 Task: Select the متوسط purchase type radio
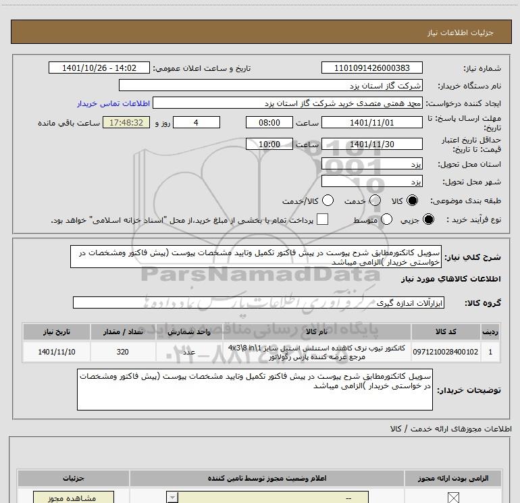(x=386, y=219)
